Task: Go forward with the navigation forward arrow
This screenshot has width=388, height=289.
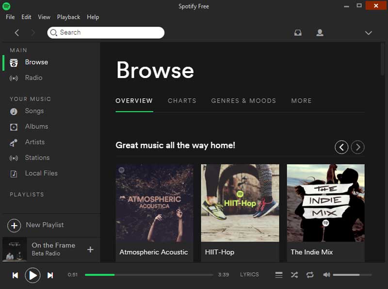Action: [x=33, y=32]
